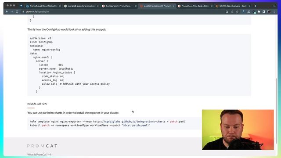Click the presenter webcam video overlay

pyautogui.click(x=238, y=130)
